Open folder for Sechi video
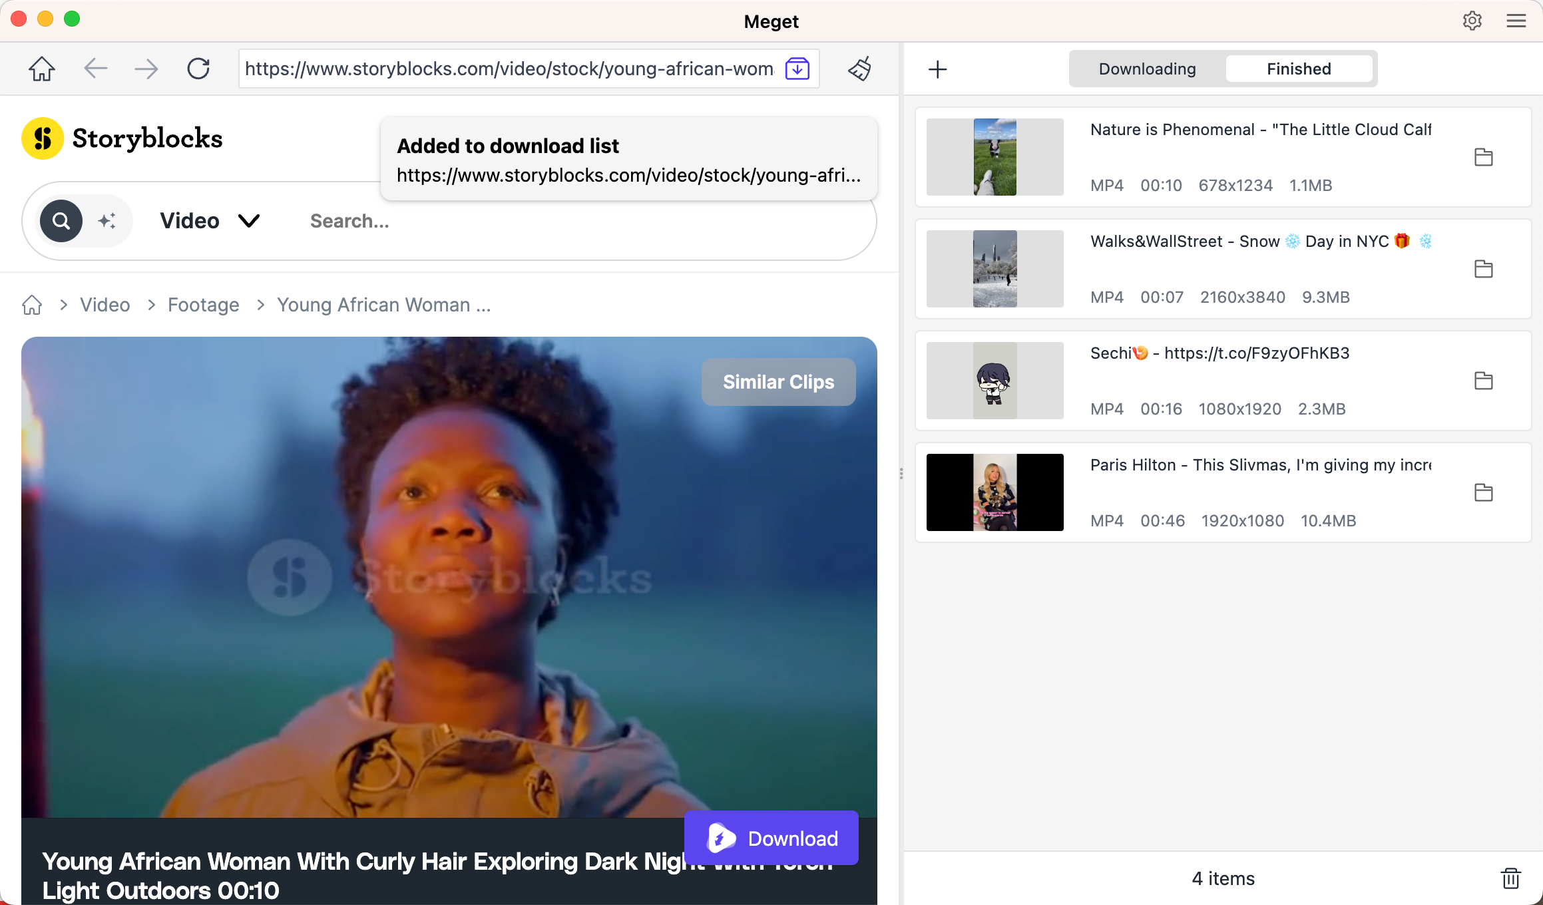 [1484, 381]
